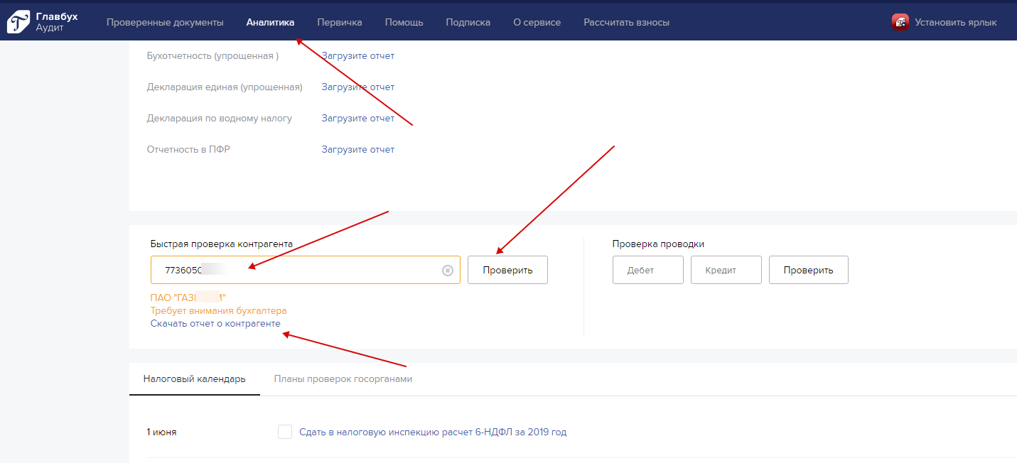Open the Подписка page

pos(468,22)
